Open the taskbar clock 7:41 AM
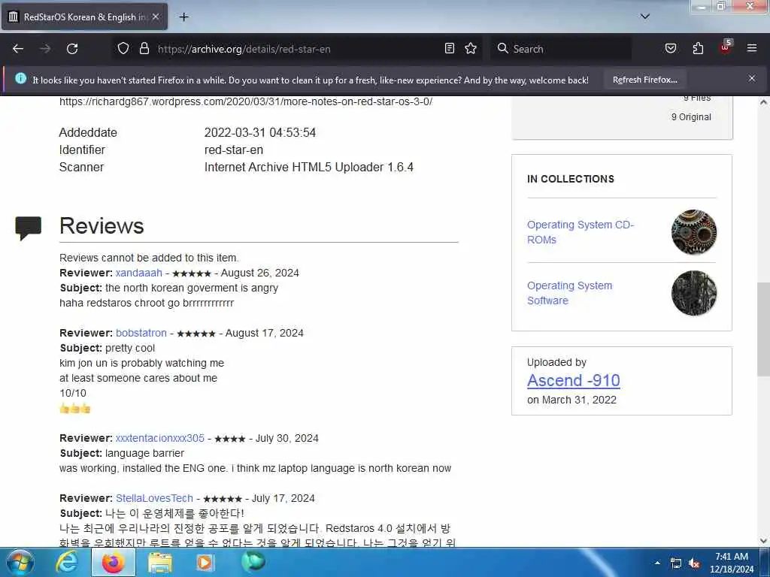Screen dimensions: 770x577 [x=732, y=563]
